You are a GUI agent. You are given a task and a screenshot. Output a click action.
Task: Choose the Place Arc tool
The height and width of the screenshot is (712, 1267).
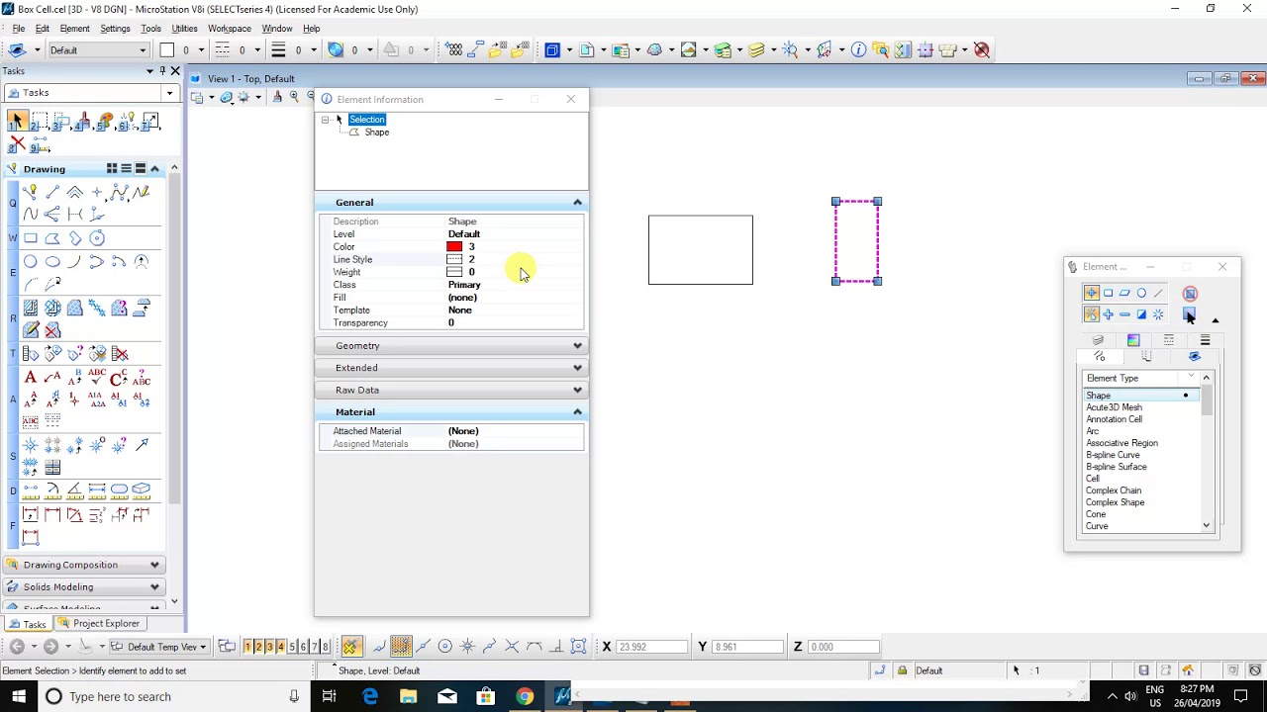click(75, 262)
